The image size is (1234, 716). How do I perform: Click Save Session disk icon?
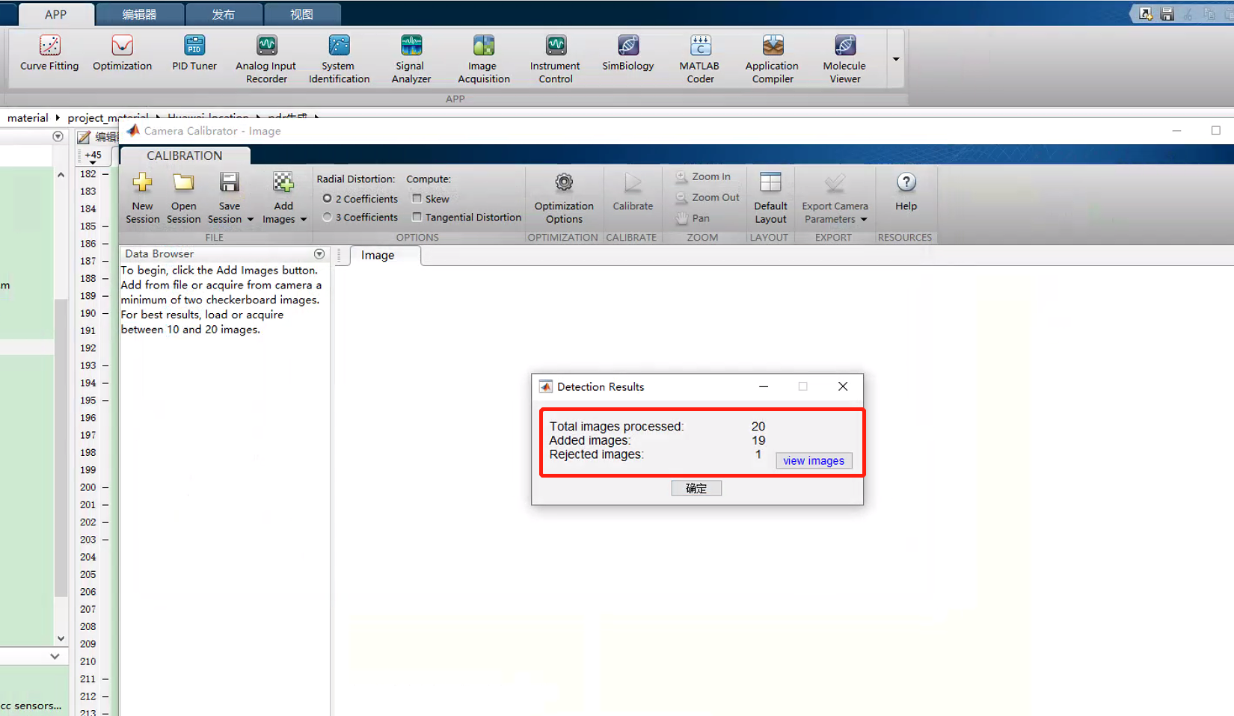pos(229,183)
